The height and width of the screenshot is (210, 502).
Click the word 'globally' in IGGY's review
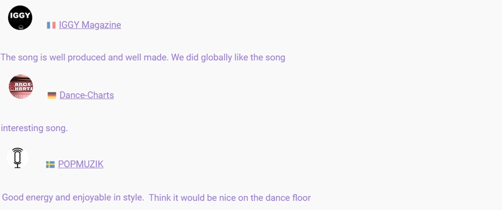click(x=217, y=57)
